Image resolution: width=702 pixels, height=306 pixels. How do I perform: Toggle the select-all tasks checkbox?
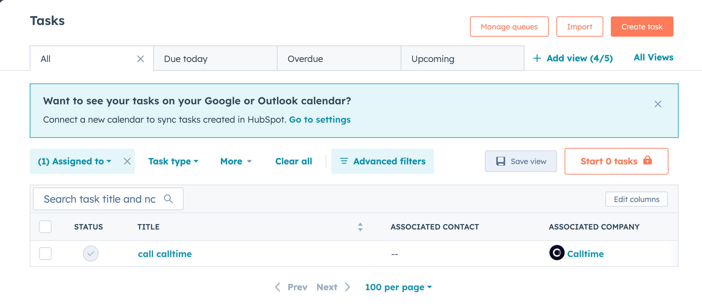pyautogui.click(x=45, y=227)
